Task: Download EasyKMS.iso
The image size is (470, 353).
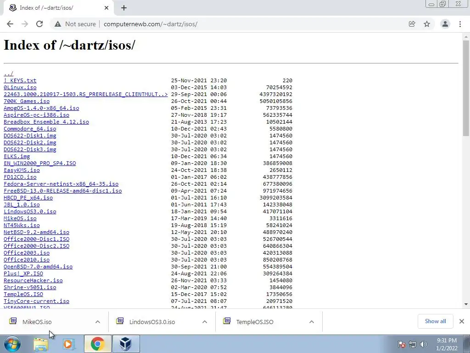Action: tap(22, 170)
